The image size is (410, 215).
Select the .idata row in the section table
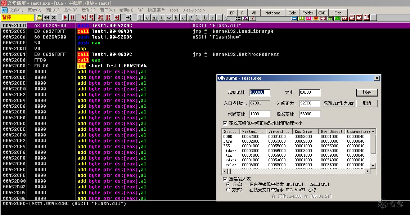click(x=296, y=151)
